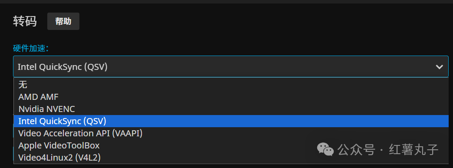Open the 帮助 help button
The height and width of the screenshot is (168, 453).
63,21
